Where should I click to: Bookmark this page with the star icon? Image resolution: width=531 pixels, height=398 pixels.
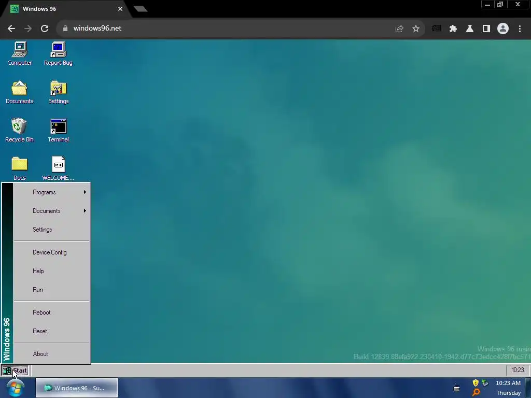(x=416, y=29)
